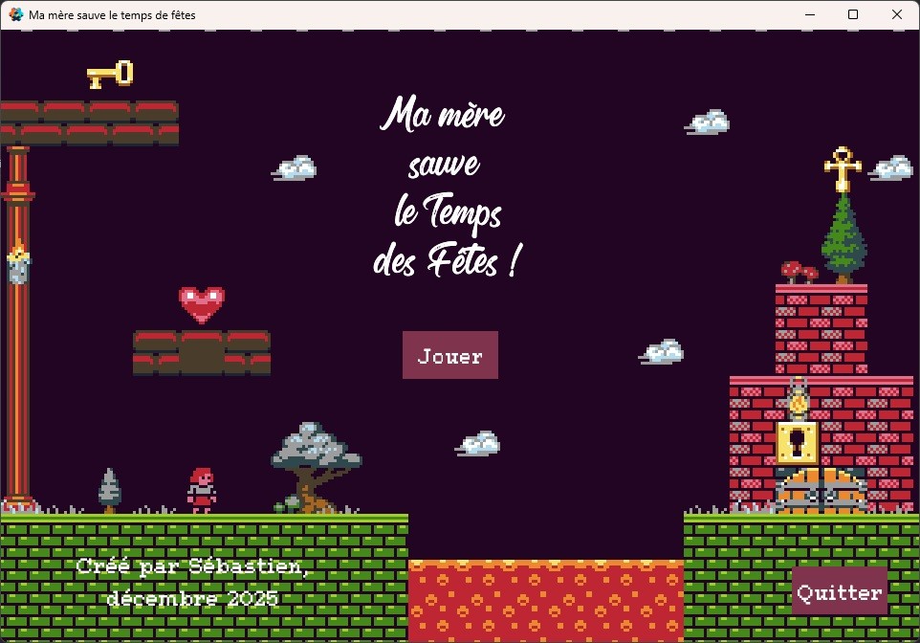Click the bubbling lava pit
The width and height of the screenshot is (920, 643).
(545, 600)
